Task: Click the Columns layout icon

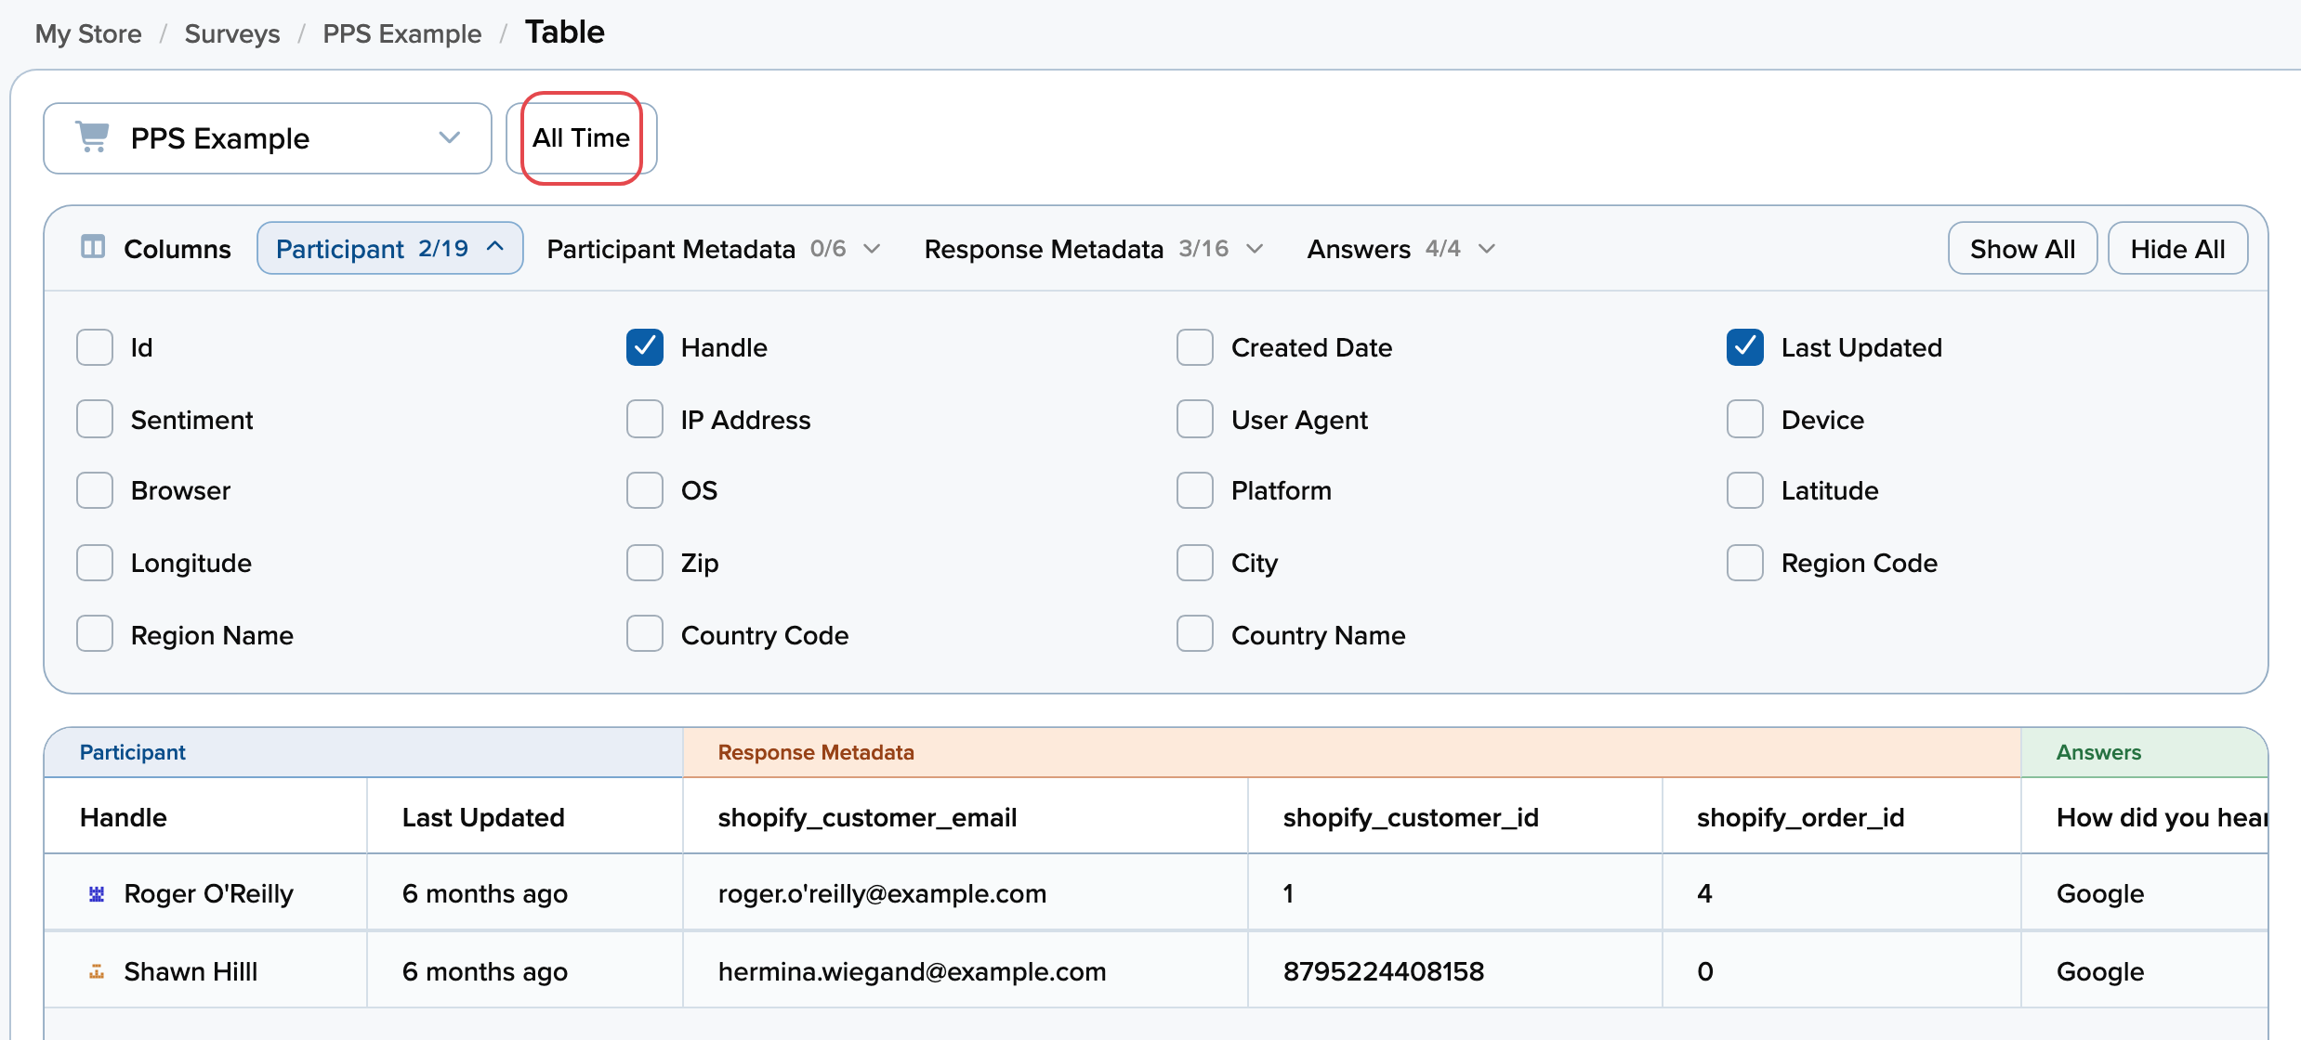Action: 93,247
